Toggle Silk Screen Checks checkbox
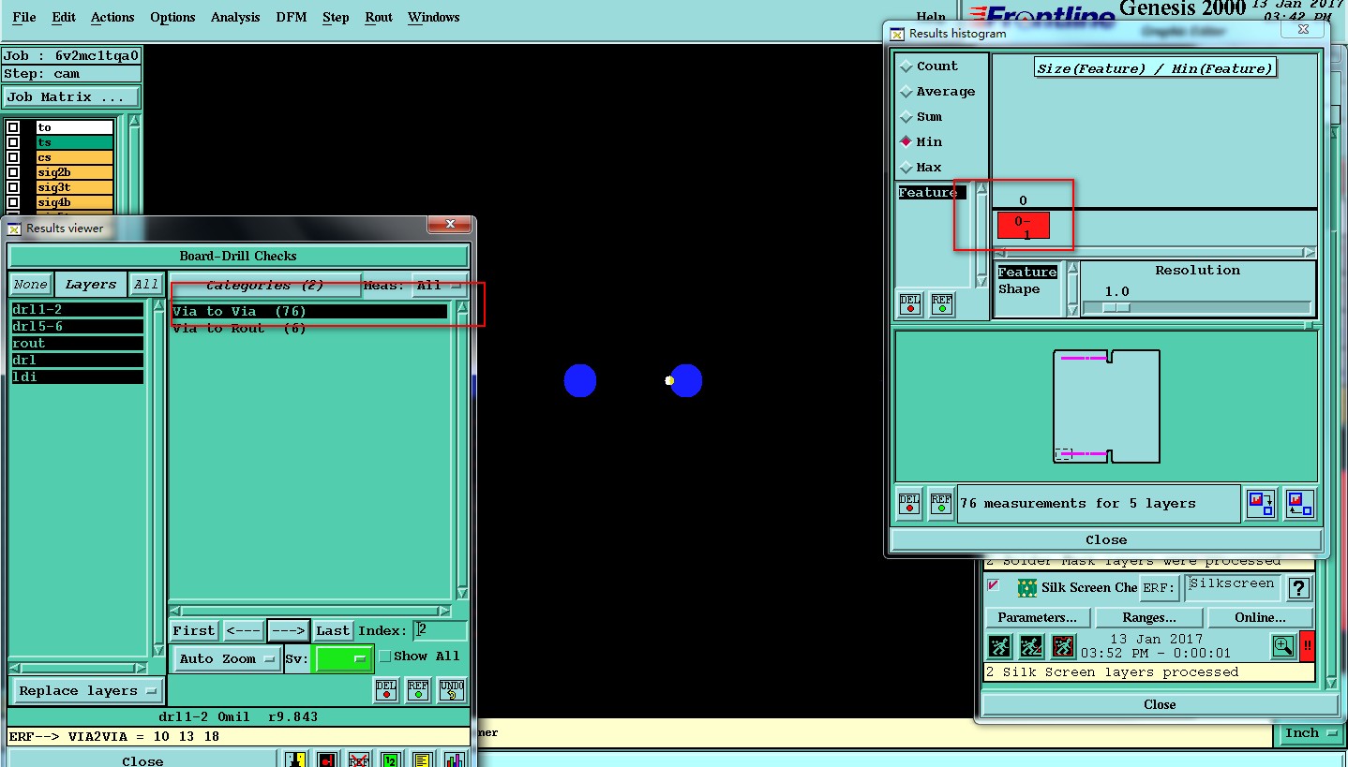Screen dimensions: 1348x767 pyautogui.click(x=994, y=585)
